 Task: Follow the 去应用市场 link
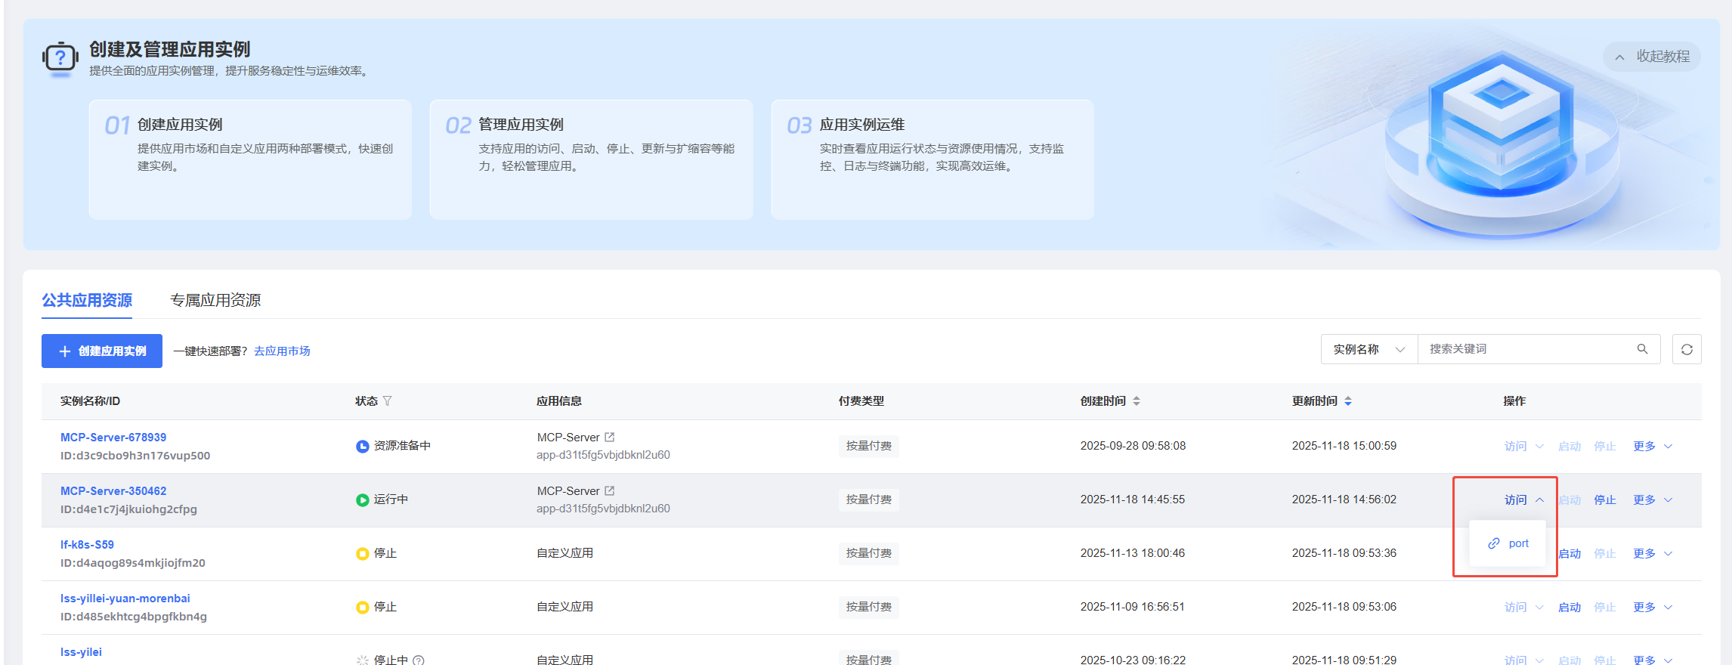coord(282,351)
